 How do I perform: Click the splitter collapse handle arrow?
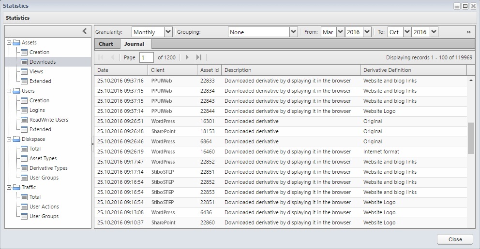coord(92,143)
